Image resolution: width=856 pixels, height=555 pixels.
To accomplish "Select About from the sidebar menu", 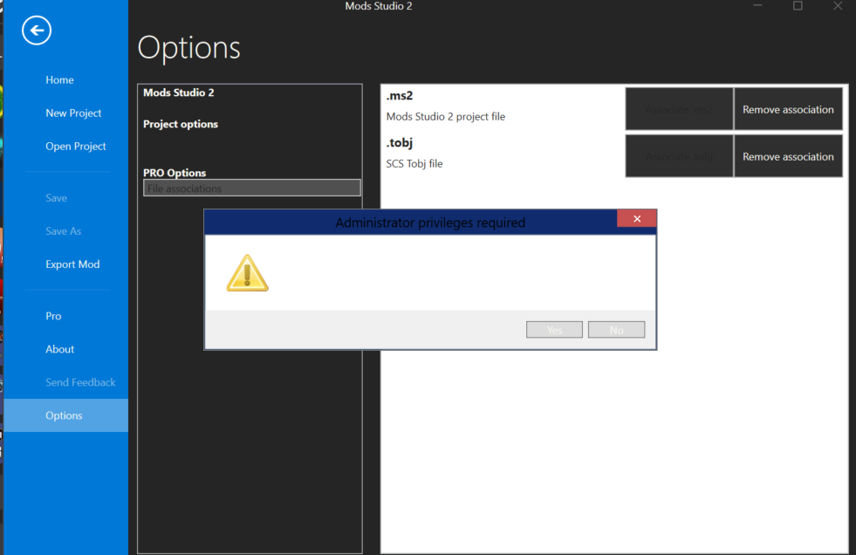I will click(59, 348).
